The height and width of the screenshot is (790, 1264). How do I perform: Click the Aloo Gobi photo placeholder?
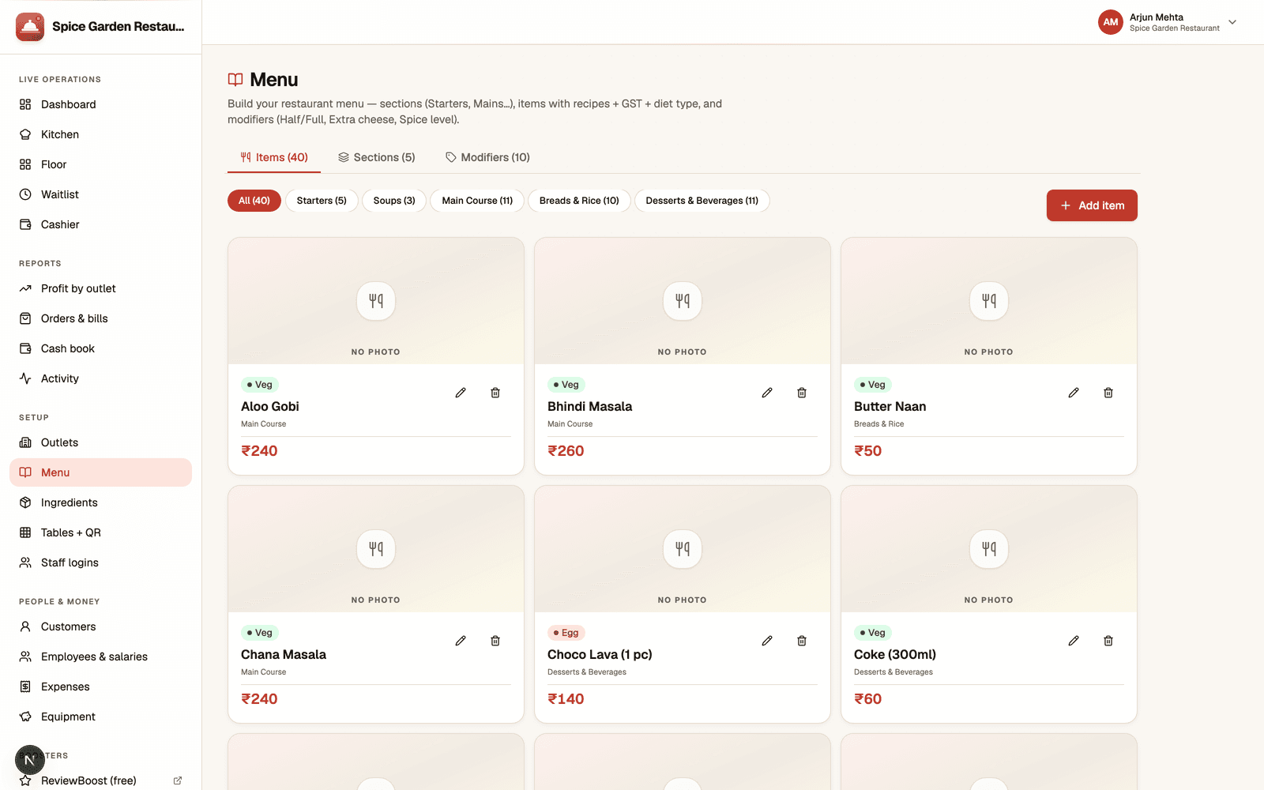coord(376,301)
